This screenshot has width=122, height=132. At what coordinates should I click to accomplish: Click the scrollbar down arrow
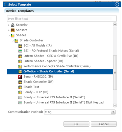click(x=115, y=105)
